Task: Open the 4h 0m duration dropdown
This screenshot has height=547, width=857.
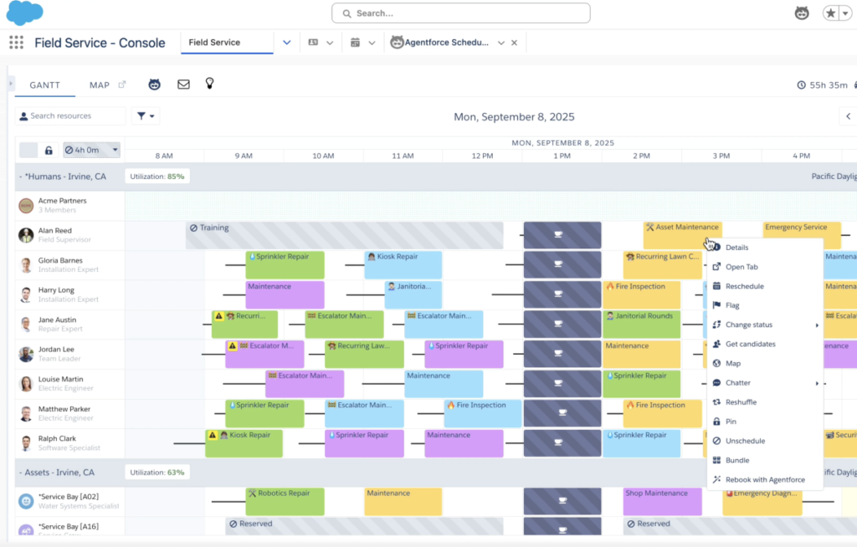Action: pyautogui.click(x=91, y=150)
